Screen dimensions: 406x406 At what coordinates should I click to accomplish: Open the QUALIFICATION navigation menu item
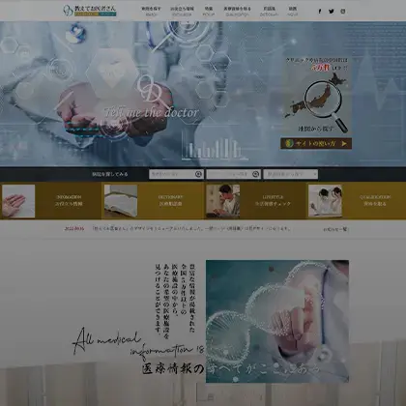(x=237, y=12)
